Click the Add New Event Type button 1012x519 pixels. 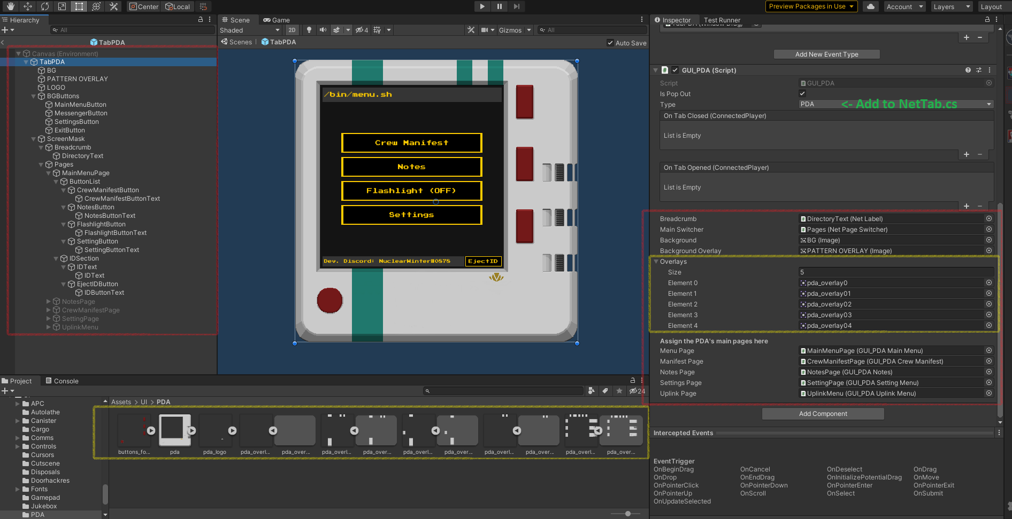[826, 54]
